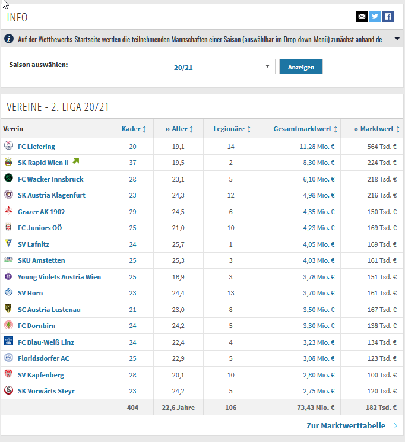The width and height of the screenshot is (405, 442).
Task: Open Floridsdorfer AC link
Action: coord(43,358)
